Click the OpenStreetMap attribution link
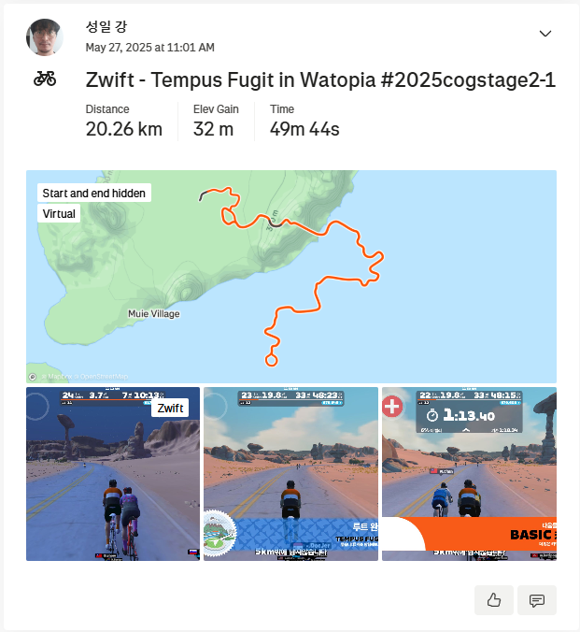Image resolution: width=580 pixels, height=632 pixels. (x=104, y=377)
